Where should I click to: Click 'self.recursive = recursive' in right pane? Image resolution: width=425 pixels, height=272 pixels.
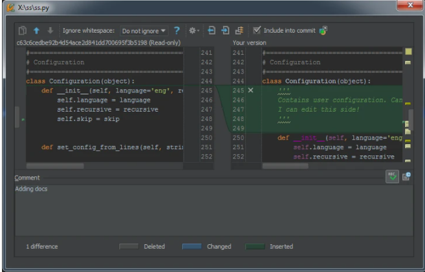343,157
